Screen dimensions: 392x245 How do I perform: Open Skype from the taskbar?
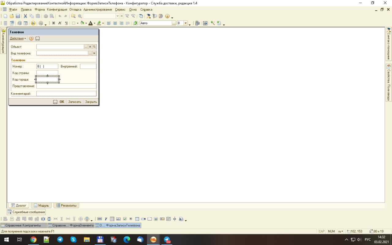click(73, 239)
